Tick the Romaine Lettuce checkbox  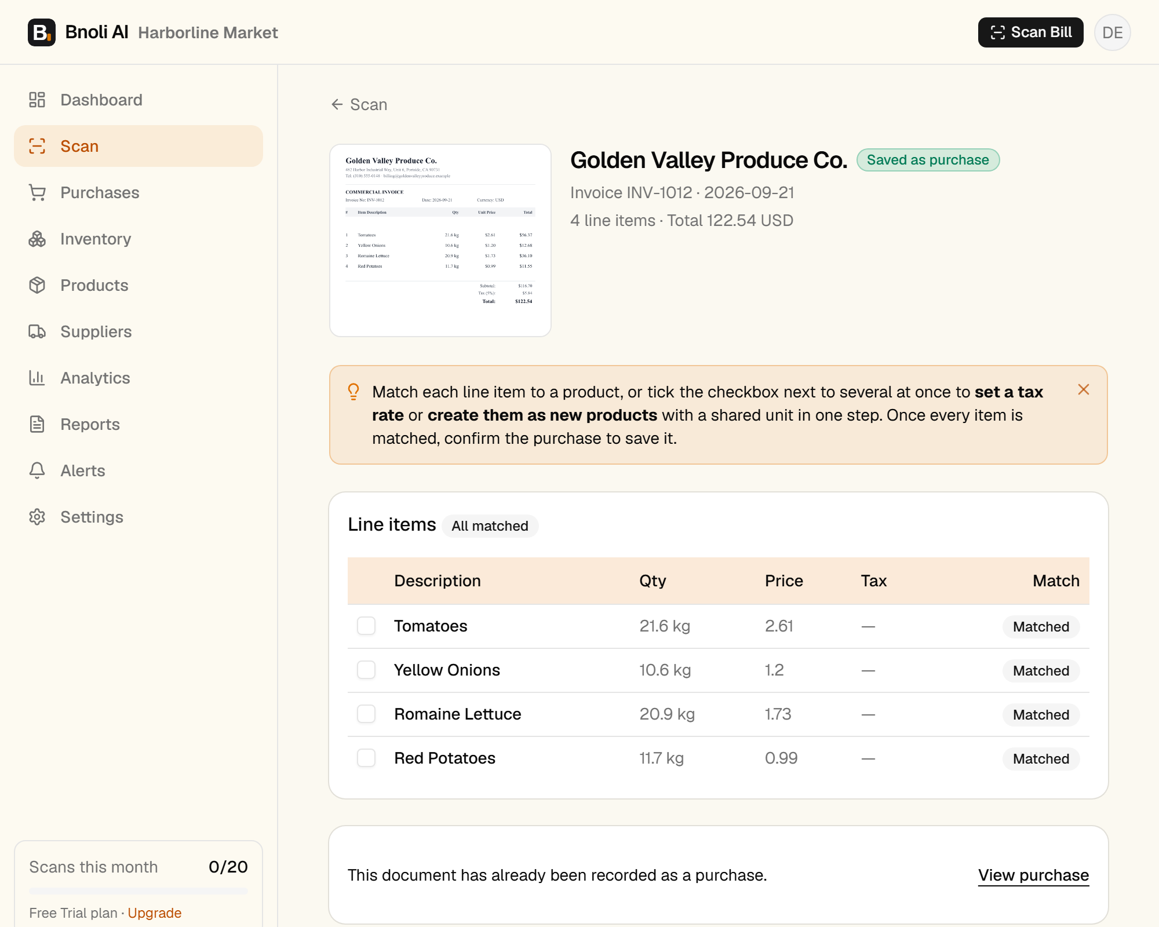coord(366,714)
